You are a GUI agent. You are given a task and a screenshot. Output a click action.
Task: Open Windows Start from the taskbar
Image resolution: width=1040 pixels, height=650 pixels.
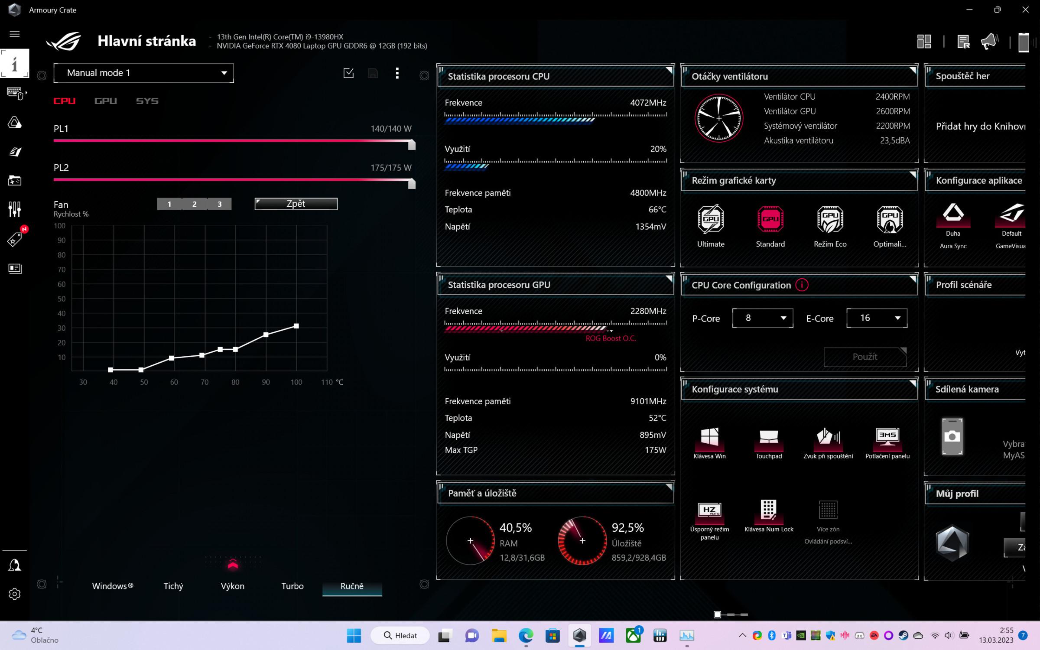click(x=354, y=636)
